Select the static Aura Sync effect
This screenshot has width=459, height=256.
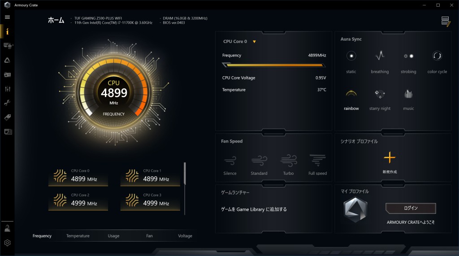pos(351,56)
